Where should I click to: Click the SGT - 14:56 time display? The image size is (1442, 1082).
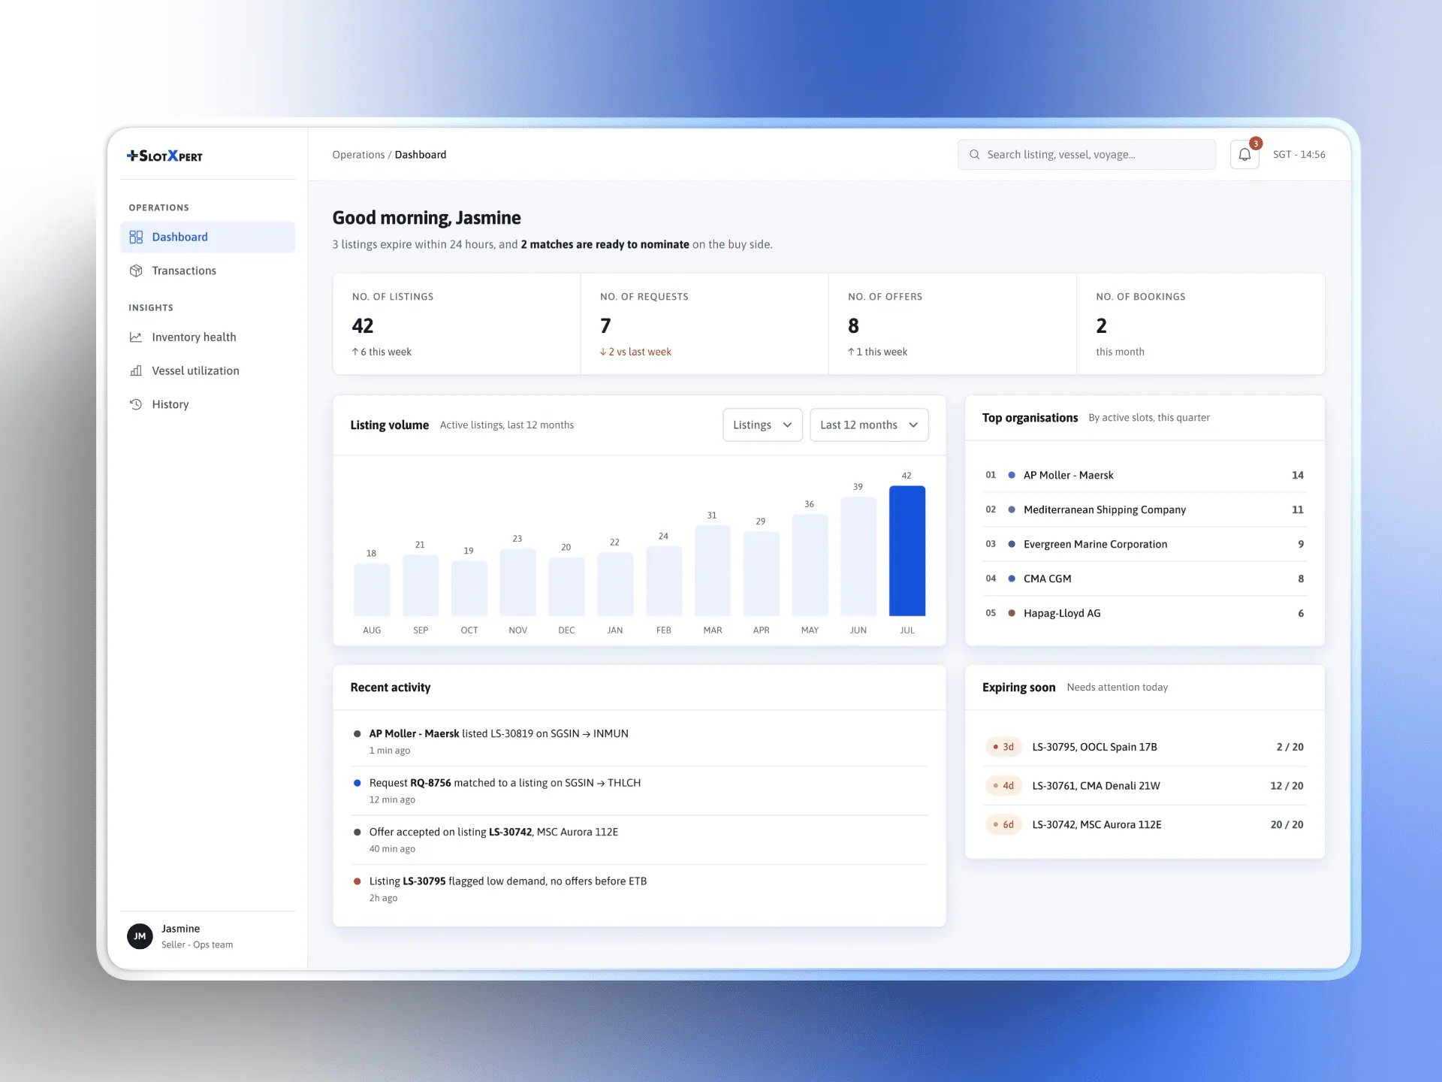pyautogui.click(x=1299, y=154)
